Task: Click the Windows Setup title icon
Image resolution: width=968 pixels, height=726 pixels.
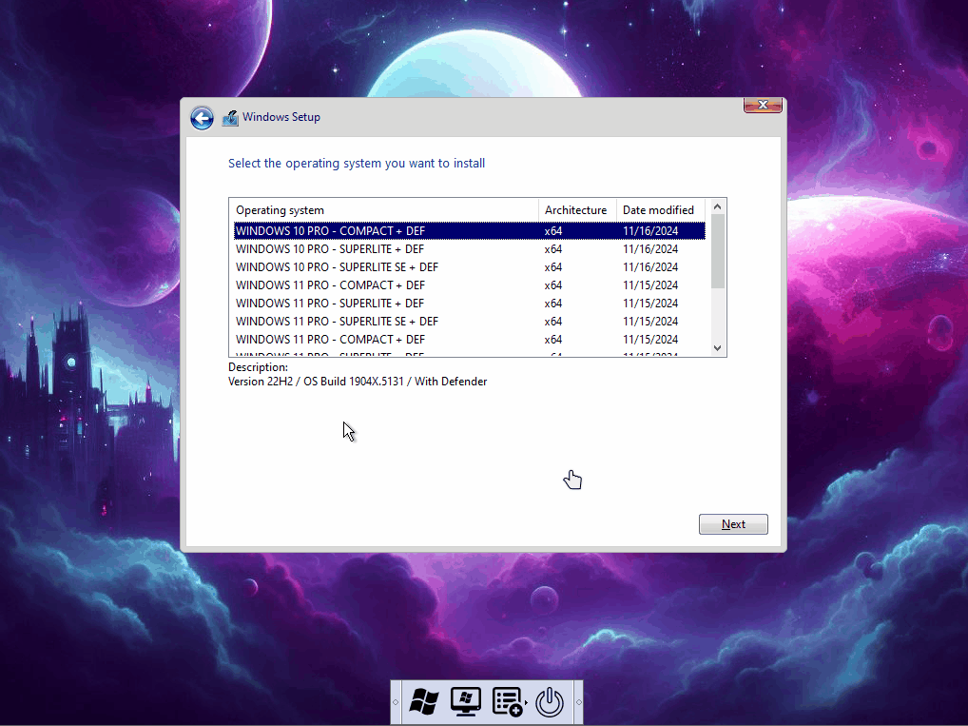Action: [x=230, y=118]
